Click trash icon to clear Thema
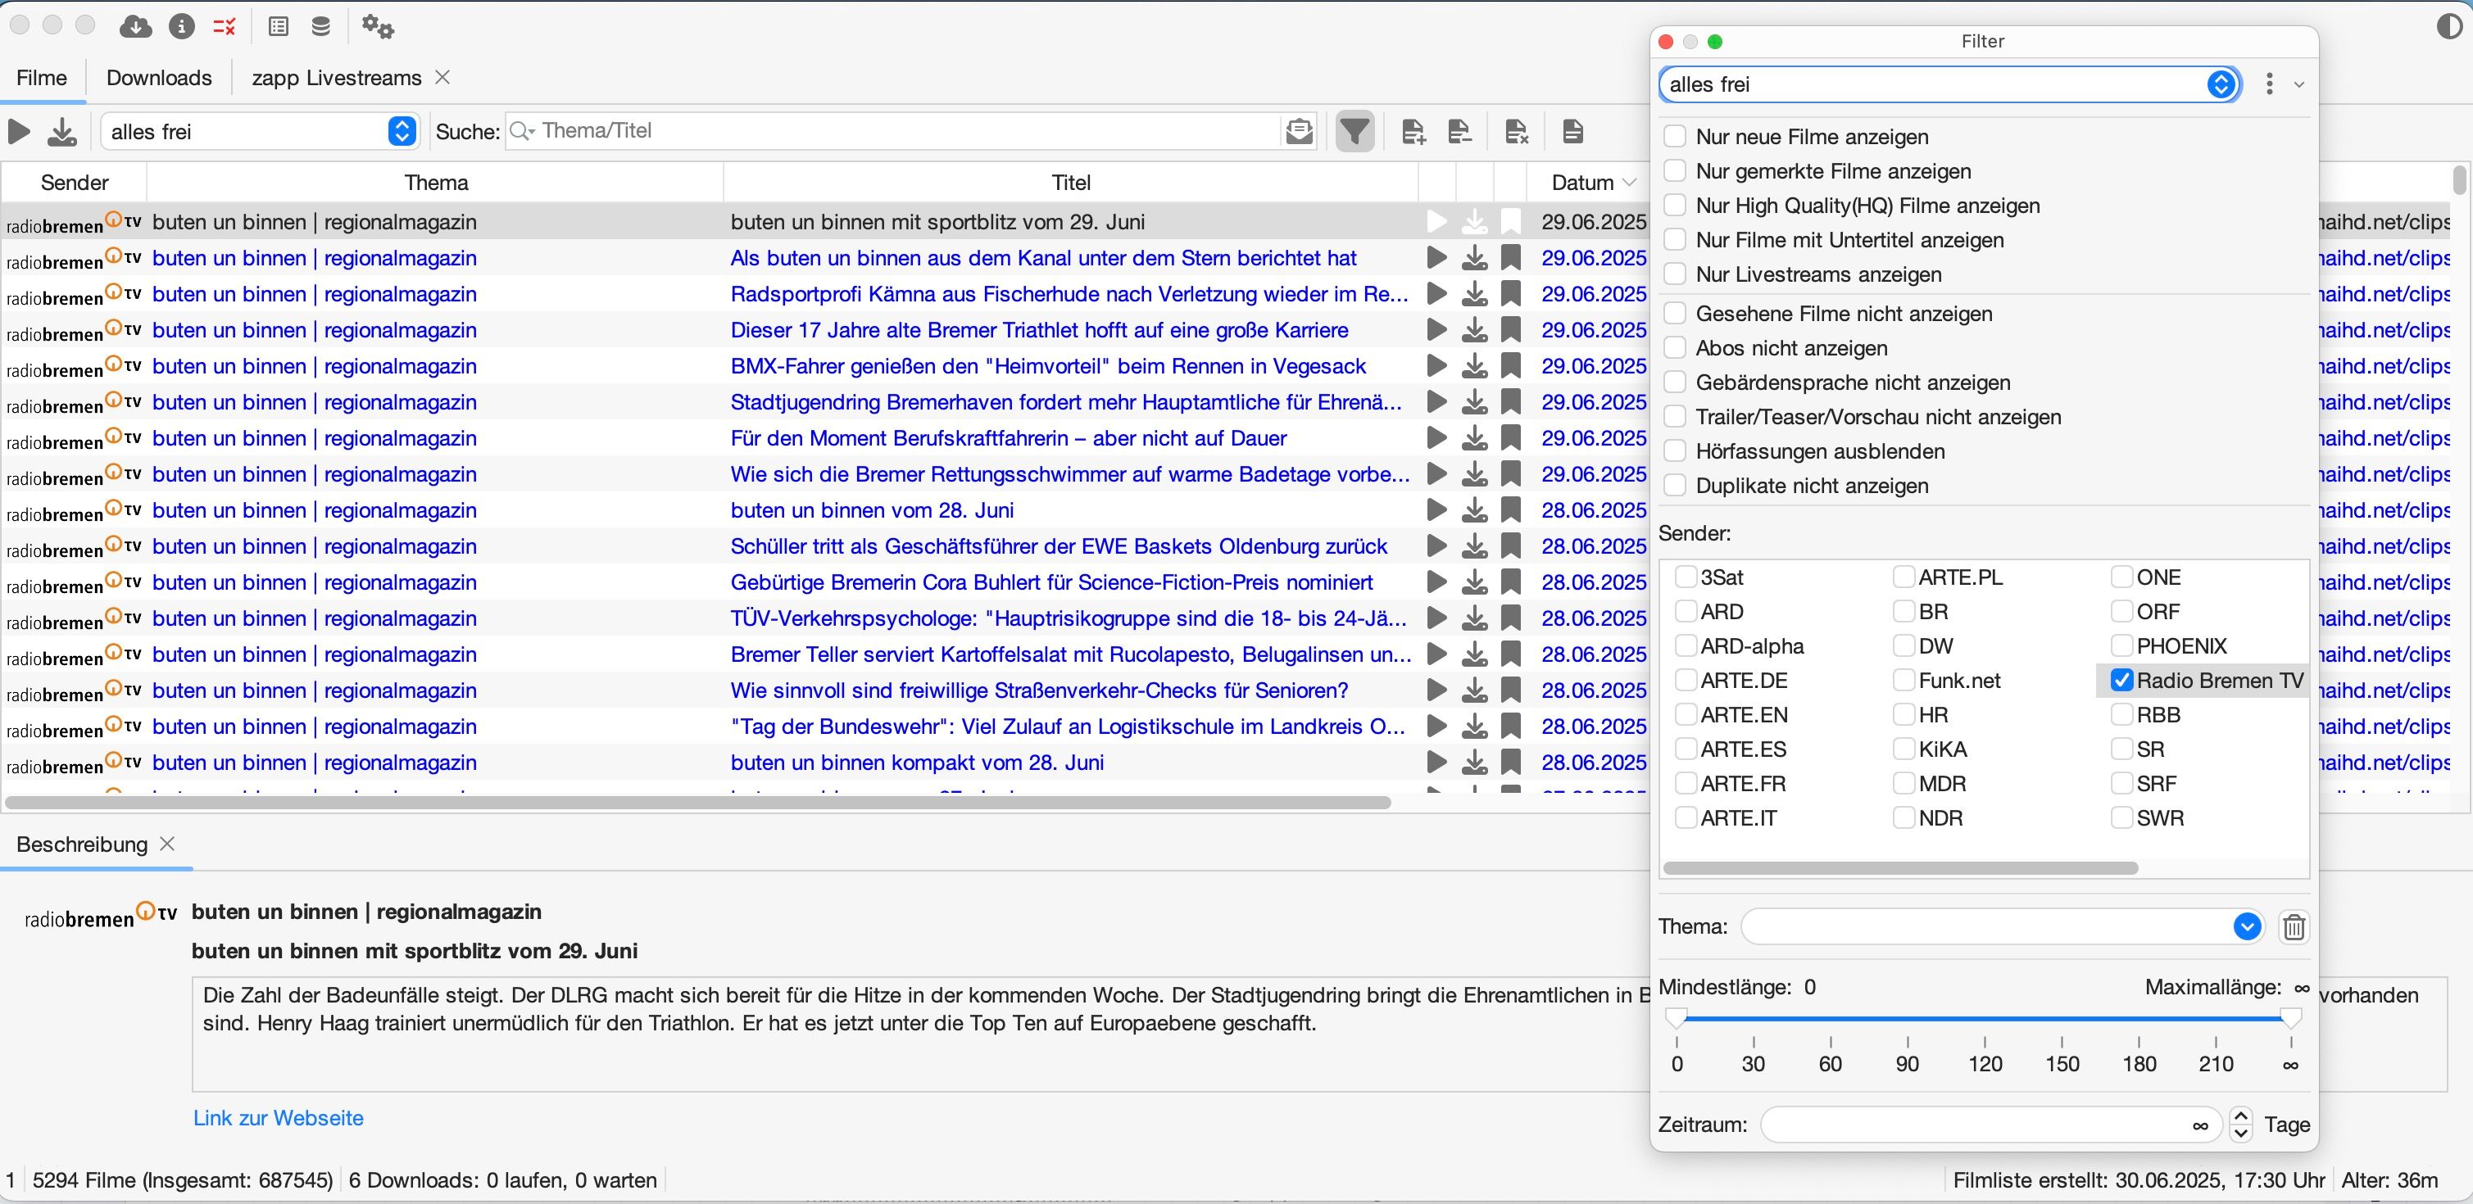The height and width of the screenshot is (1204, 2473). [x=2294, y=926]
